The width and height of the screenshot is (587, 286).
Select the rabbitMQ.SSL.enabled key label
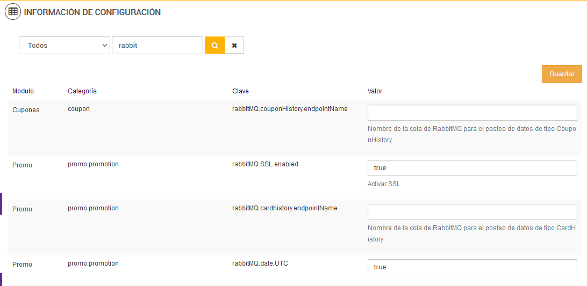(x=265, y=164)
